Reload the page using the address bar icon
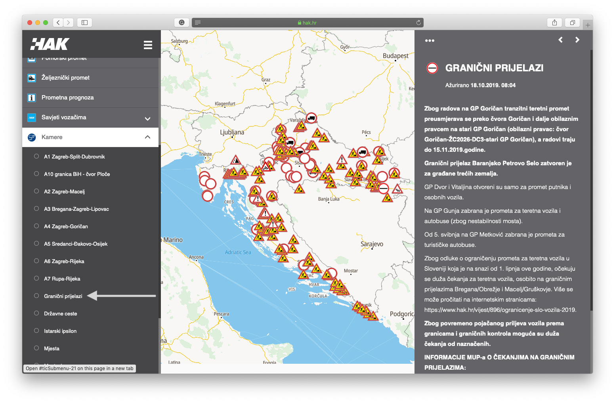The height and width of the screenshot is (403, 615). point(418,23)
